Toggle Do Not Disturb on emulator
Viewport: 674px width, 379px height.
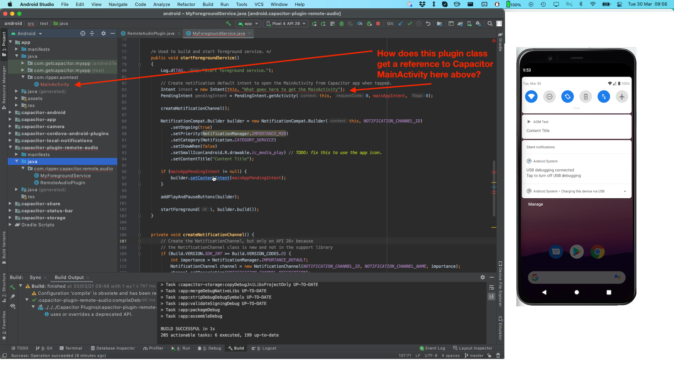tap(549, 97)
